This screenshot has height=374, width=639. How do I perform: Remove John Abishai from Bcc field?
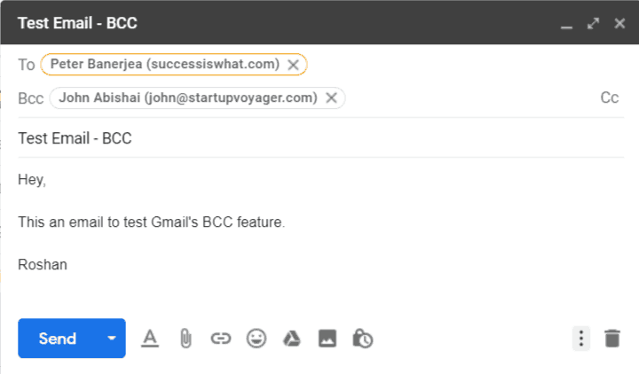click(x=332, y=97)
